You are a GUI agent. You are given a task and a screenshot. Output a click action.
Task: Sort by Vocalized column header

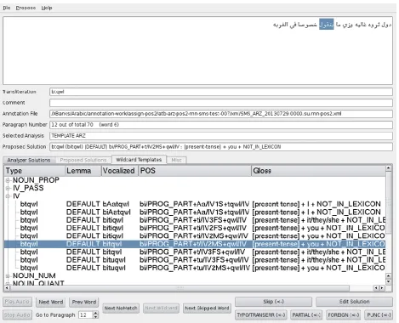[120, 171]
